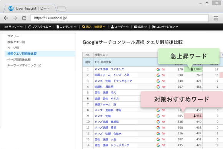Click external link icon beside キーワードマイニング
This screenshot has width=223, height=149.
pos(39,65)
